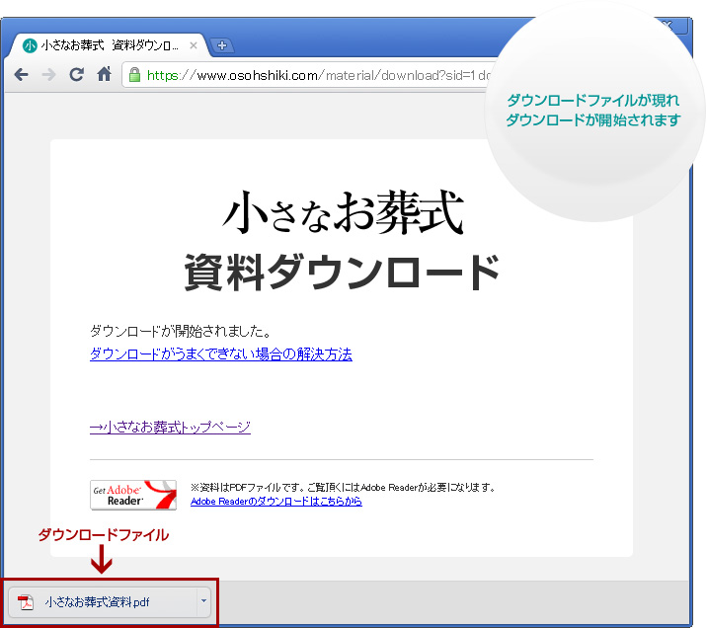Click the 小さなお葬式 logo heading
The height and width of the screenshot is (628, 707).
[x=343, y=212]
